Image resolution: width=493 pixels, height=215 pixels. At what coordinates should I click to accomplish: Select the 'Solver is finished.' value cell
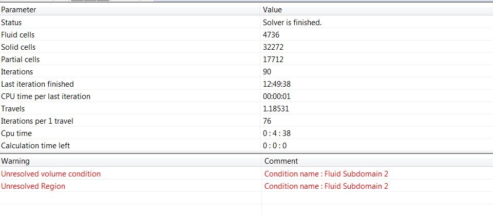coord(292,23)
